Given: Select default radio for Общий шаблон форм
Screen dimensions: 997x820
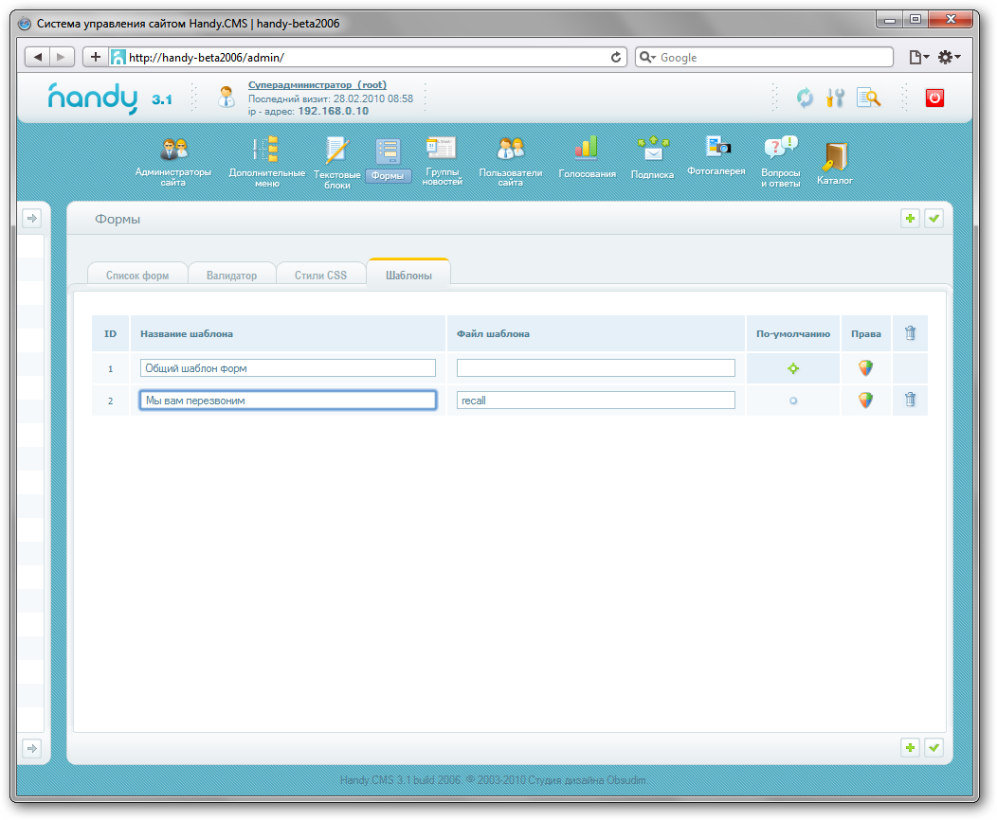Looking at the screenshot, I should point(793,368).
